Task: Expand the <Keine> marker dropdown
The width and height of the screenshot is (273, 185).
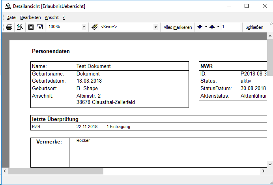Action: 155,27
